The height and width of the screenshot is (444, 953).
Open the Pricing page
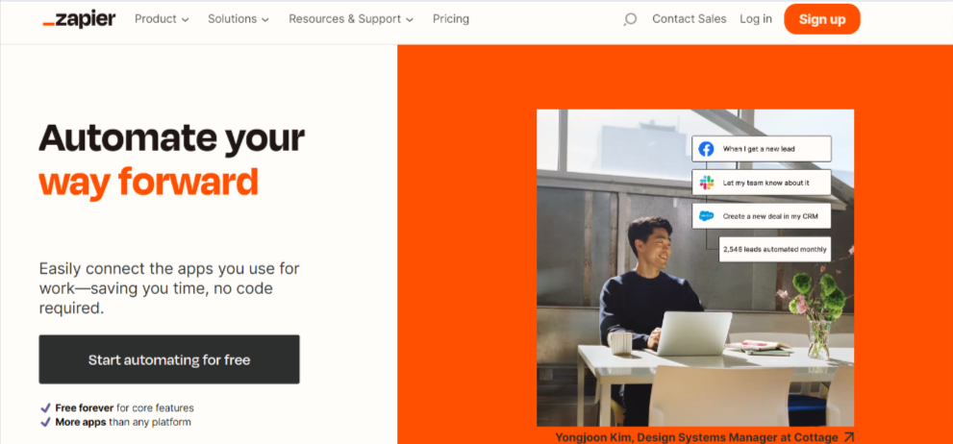[x=450, y=19]
